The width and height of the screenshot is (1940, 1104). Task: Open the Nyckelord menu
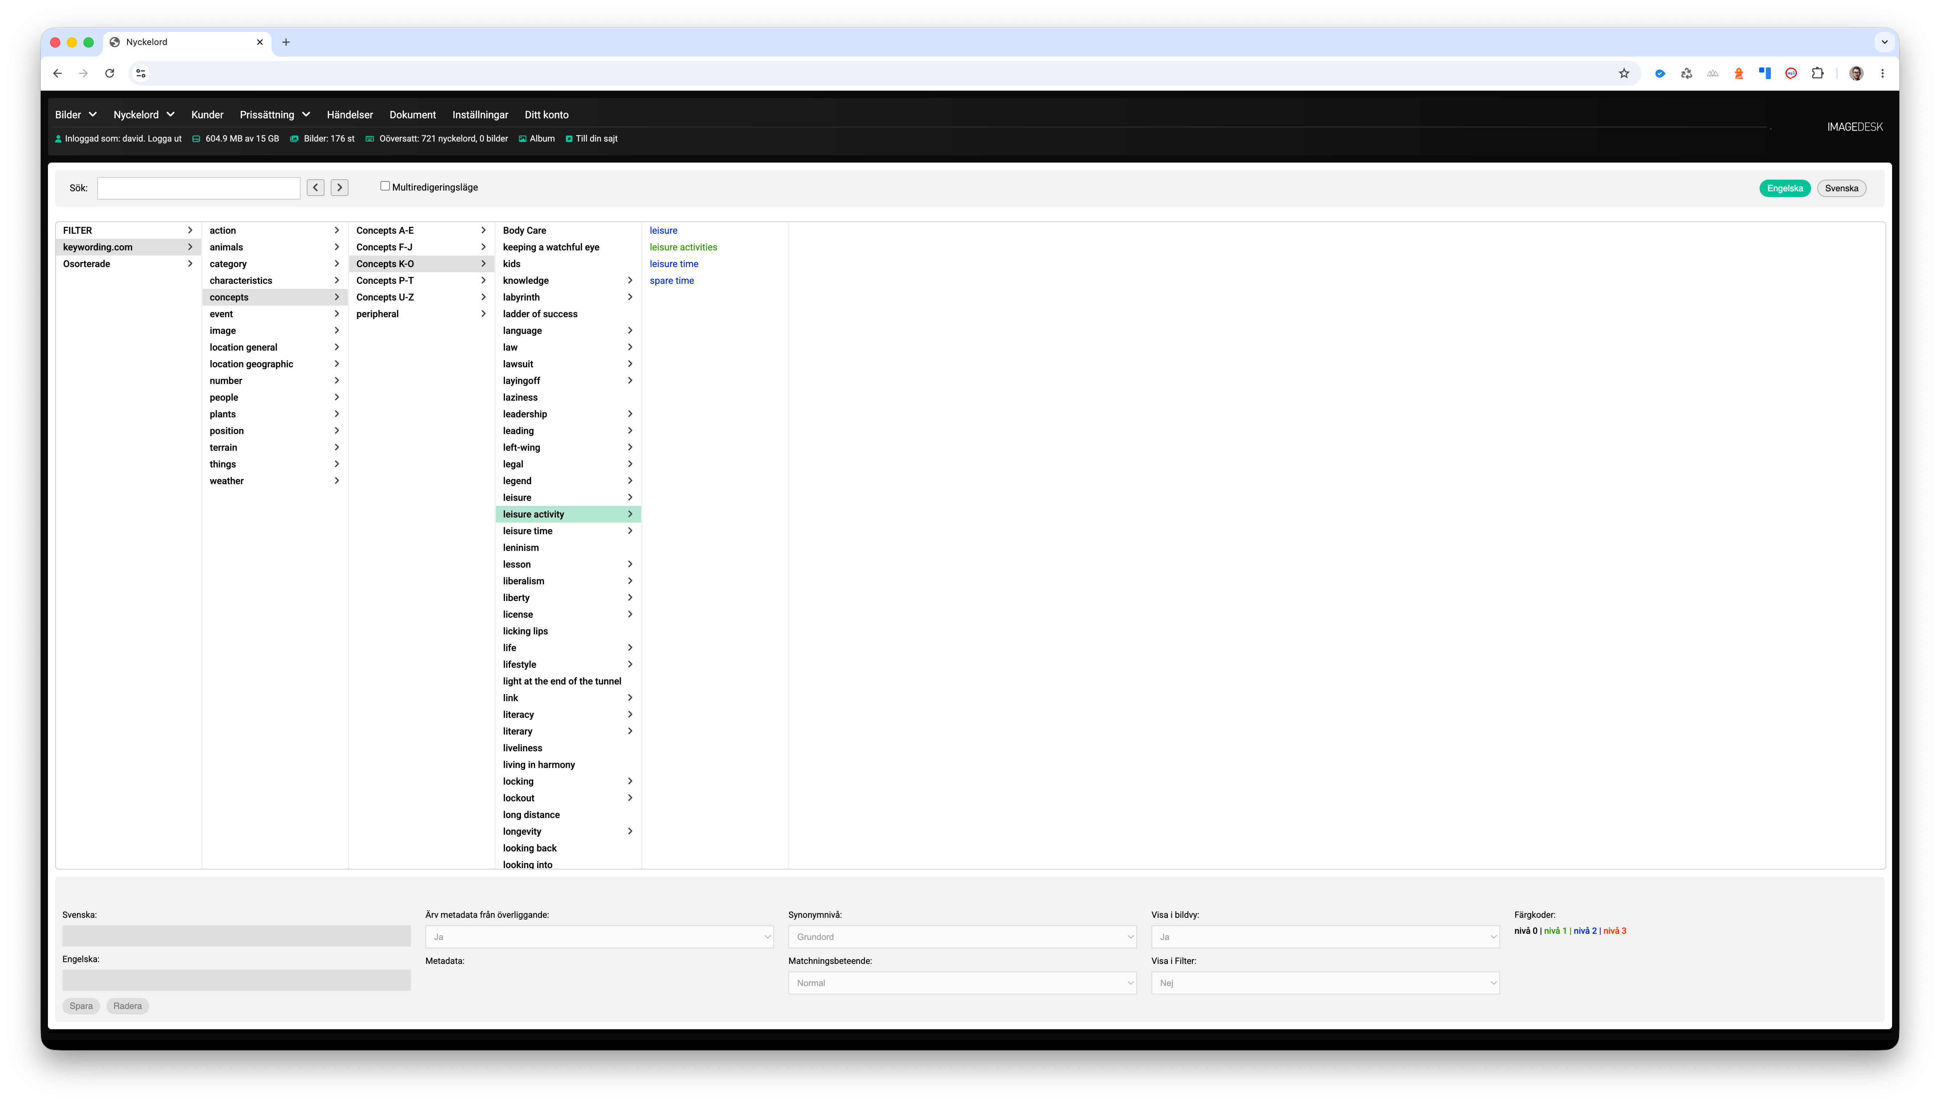pyautogui.click(x=144, y=114)
